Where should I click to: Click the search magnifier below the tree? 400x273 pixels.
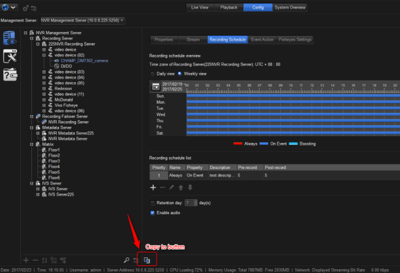click(x=126, y=260)
